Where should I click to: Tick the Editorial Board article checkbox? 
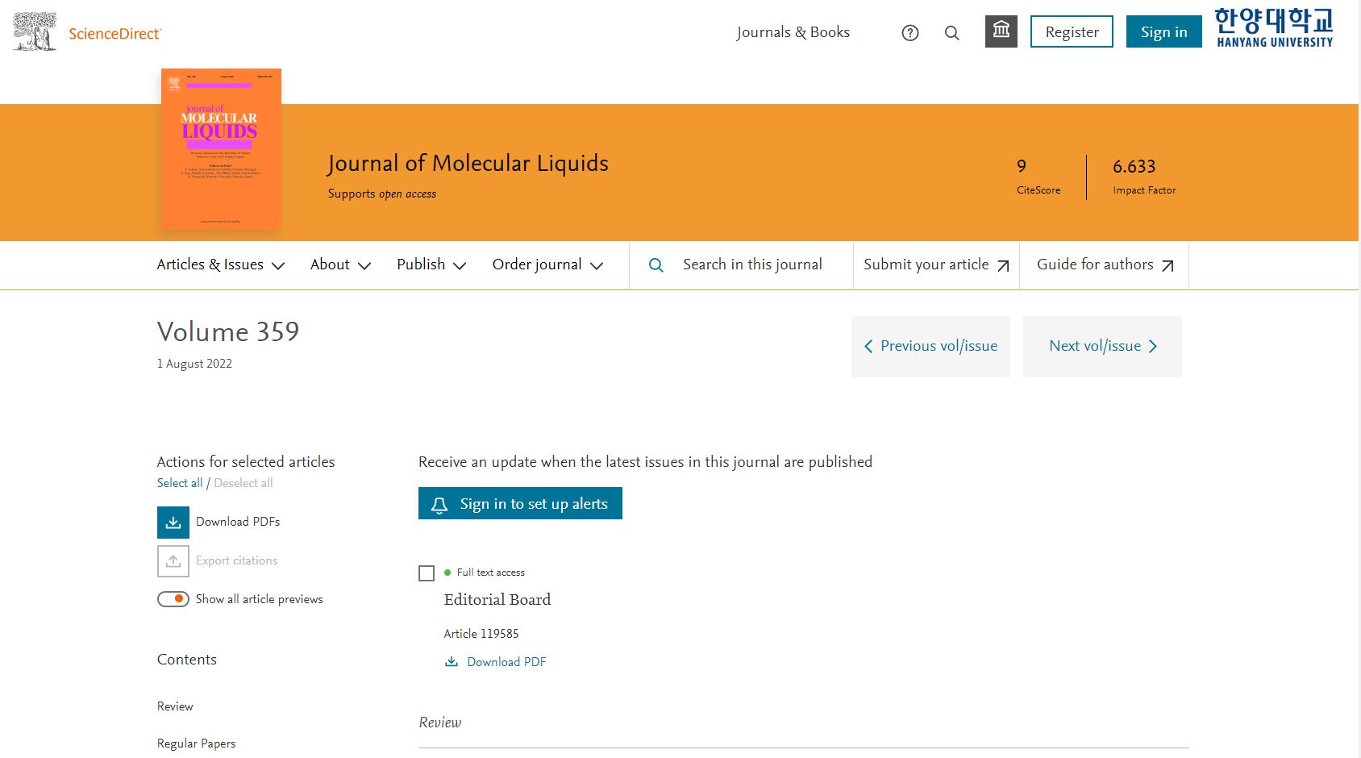[x=427, y=573]
